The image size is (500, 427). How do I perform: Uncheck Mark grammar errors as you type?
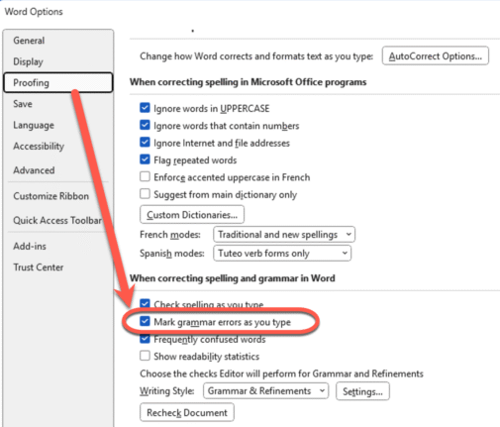tap(145, 321)
